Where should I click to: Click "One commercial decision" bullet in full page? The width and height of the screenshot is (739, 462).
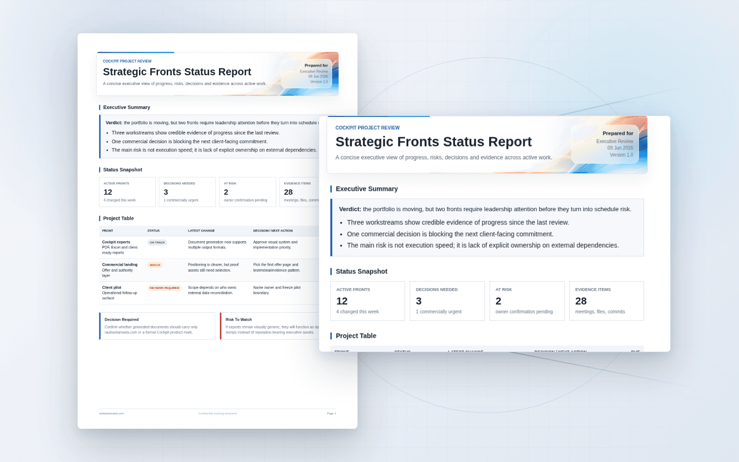coord(189,141)
